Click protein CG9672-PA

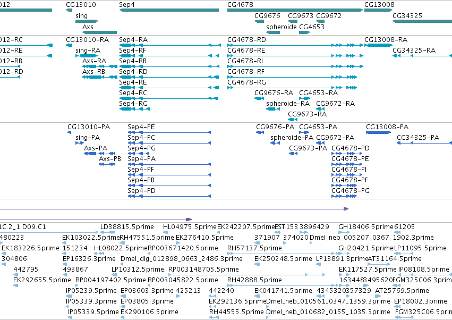pyautogui.click(x=320, y=143)
